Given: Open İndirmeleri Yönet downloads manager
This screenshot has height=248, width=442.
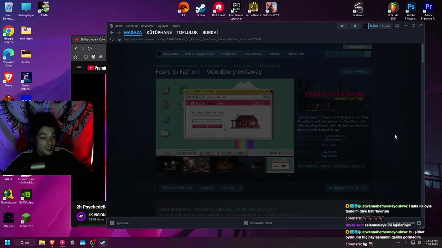Looking at the screenshot, I should click(258, 223).
